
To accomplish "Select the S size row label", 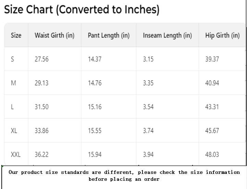I will click(x=13, y=59).
